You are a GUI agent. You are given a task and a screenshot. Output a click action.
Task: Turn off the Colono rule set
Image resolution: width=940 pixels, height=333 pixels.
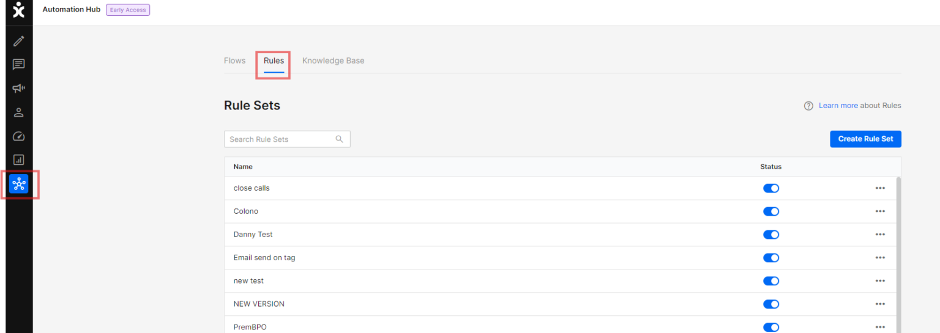tap(770, 211)
